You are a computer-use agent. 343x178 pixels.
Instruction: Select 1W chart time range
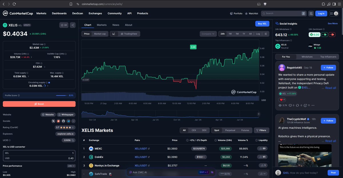pyautogui.click(x=230, y=34)
